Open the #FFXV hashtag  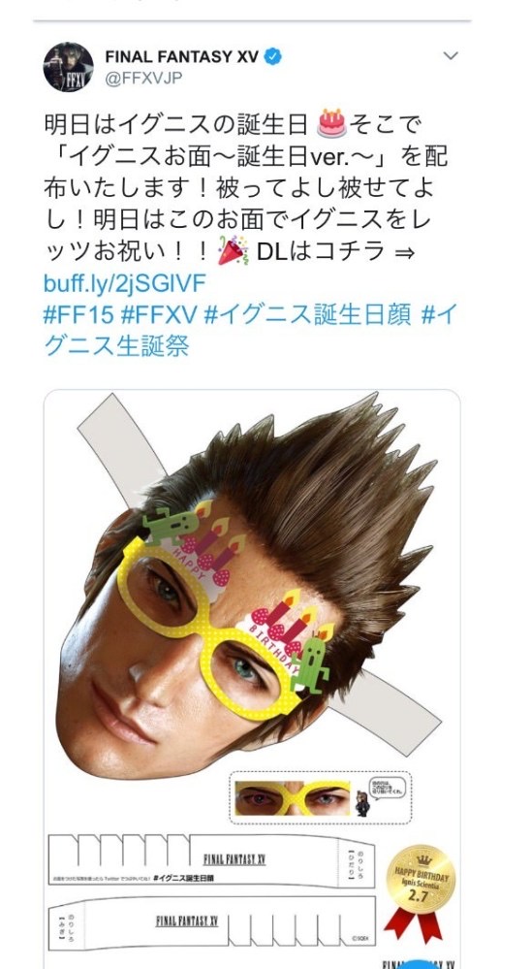(159, 314)
